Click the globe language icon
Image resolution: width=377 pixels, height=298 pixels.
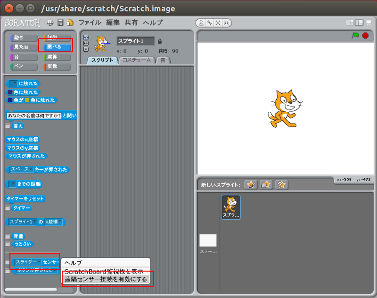pyautogui.click(x=50, y=23)
